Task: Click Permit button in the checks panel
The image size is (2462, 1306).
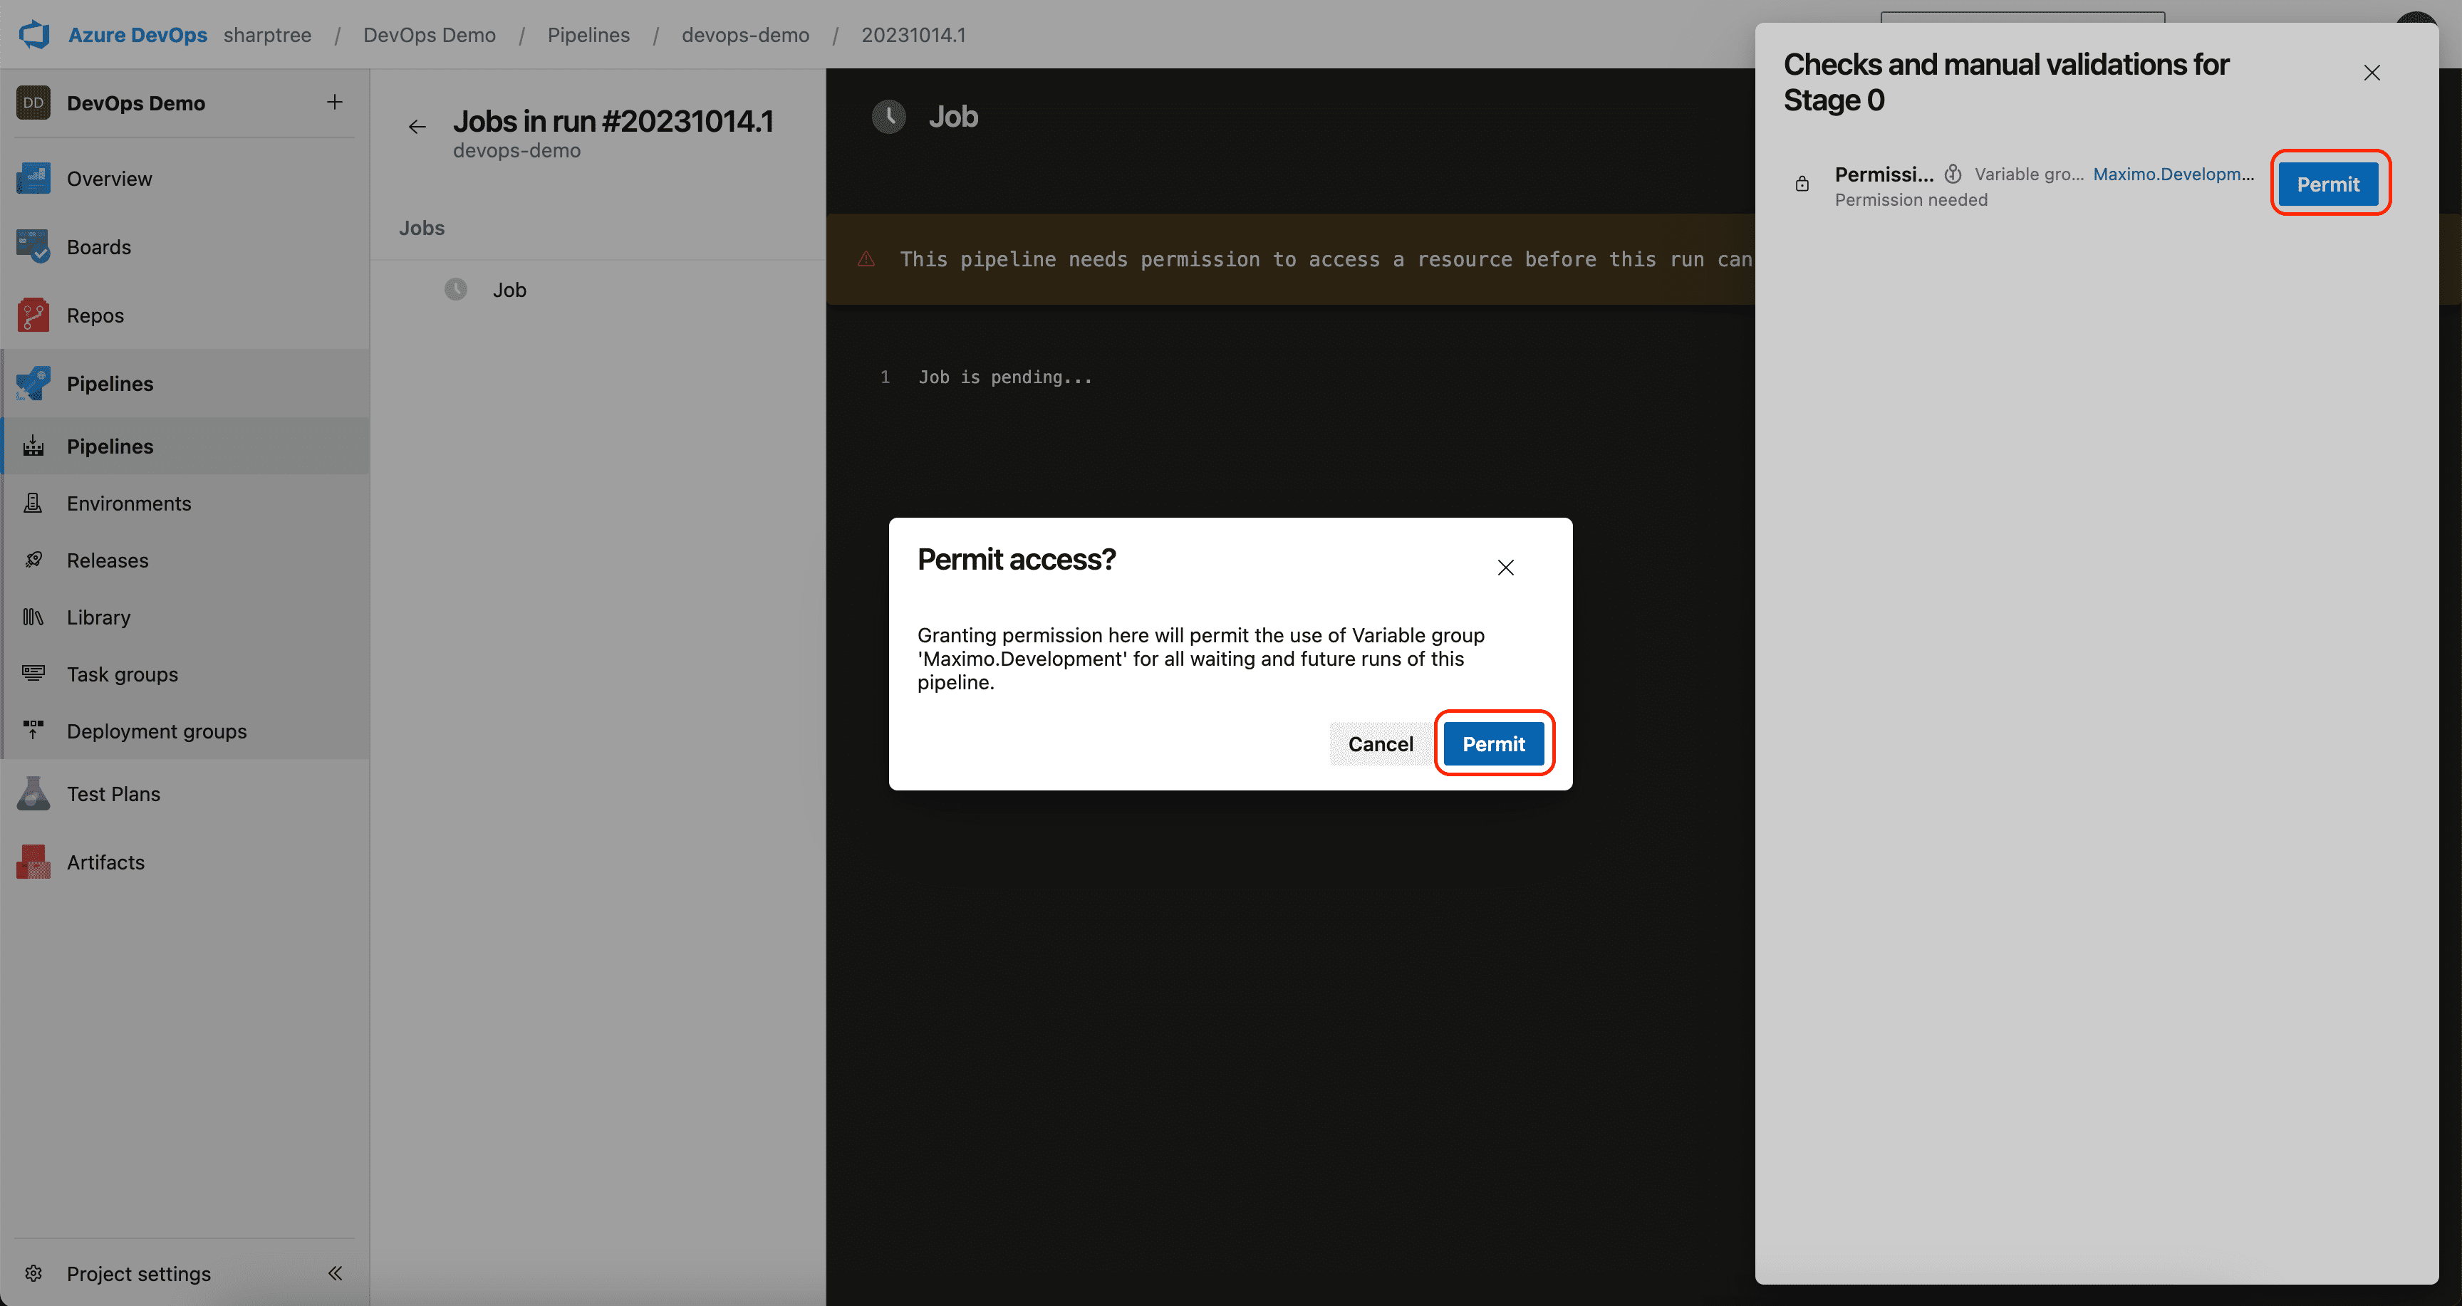Action: [x=2328, y=184]
